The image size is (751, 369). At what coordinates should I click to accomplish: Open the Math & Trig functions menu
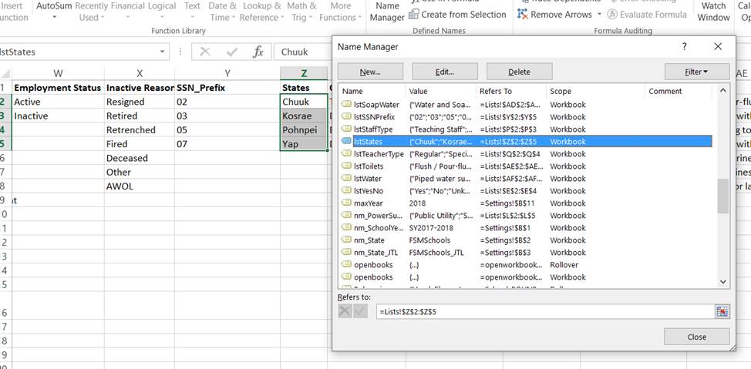click(301, 11)
